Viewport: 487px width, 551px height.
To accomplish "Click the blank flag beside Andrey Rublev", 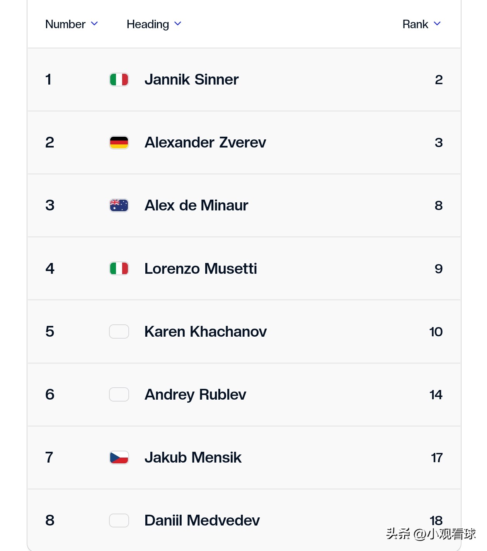I will (119, 395).
